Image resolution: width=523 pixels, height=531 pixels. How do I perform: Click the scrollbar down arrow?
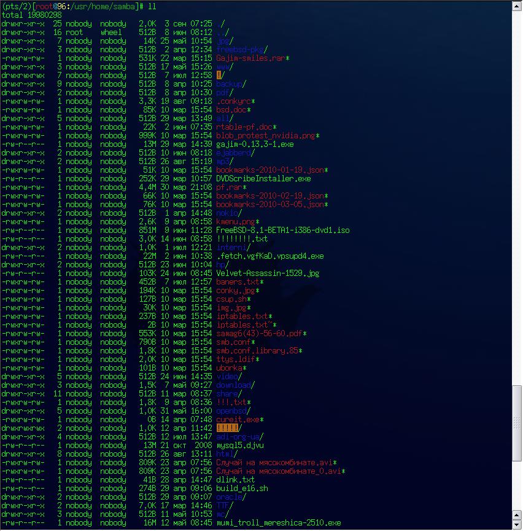point(517,525)
